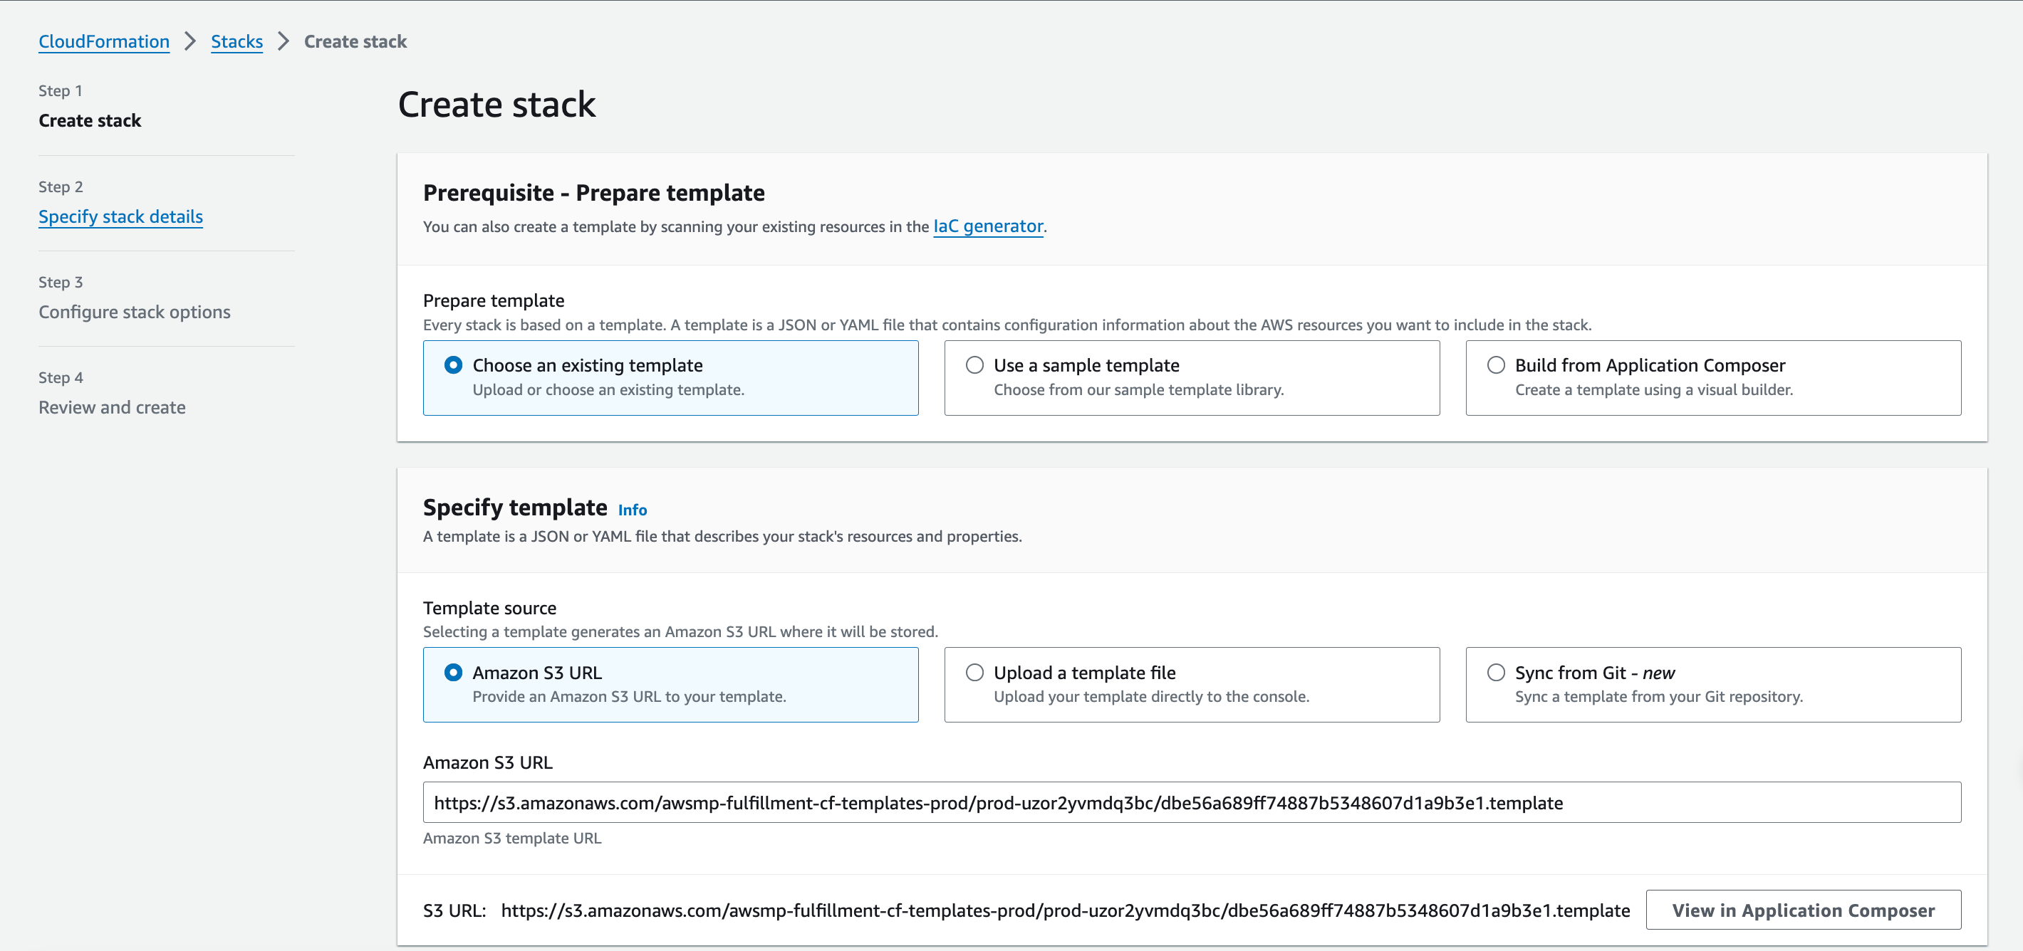Click Configure stack options step label
Image resolution: width=2023 pixels, height=951 pixels.
135,312
